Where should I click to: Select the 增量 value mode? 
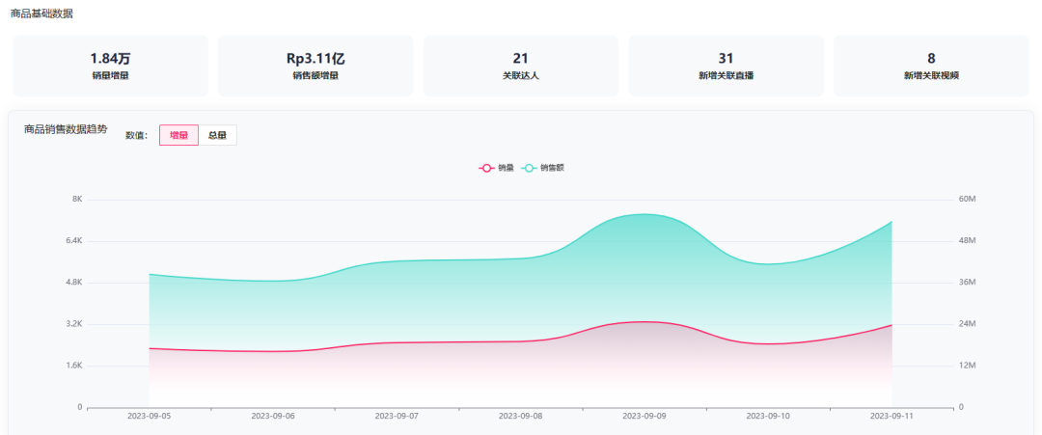click(x=178, y=136)
